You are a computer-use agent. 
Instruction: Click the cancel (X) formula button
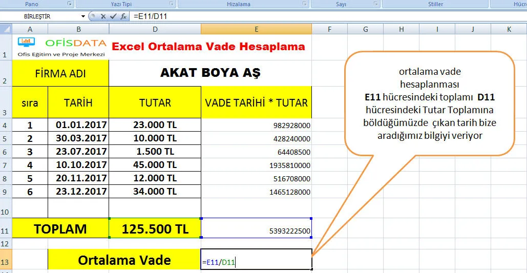click(103, 16)
